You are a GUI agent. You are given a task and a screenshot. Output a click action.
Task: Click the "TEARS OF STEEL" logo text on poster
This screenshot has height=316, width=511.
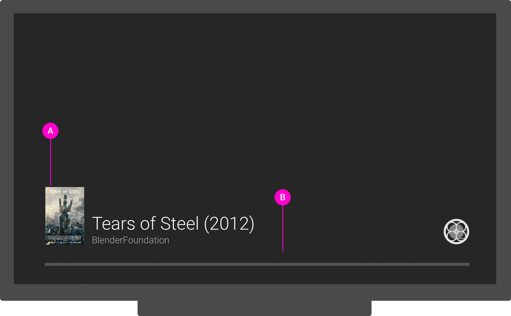[x=65, y=192]
